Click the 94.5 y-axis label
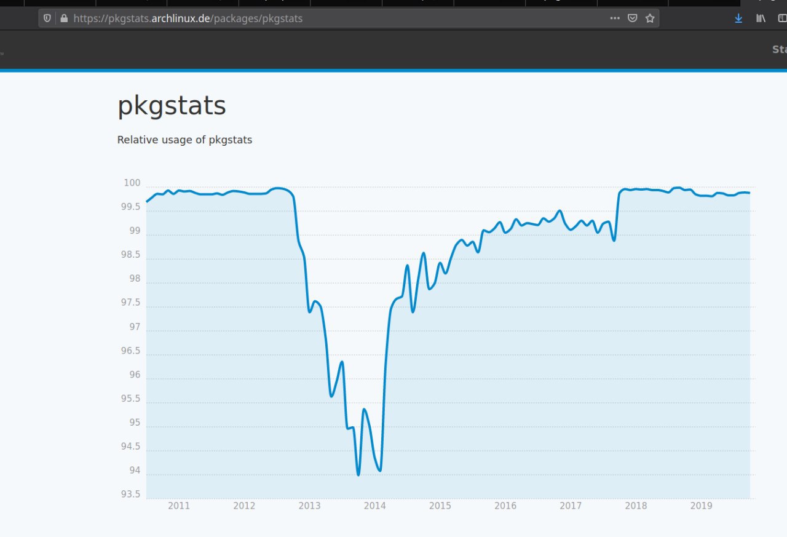This screenshot has height=537, width=787. [x=130, y=447]
